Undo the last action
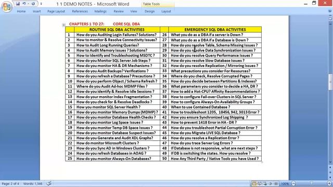The image size is (333, 187). (24, 4)
